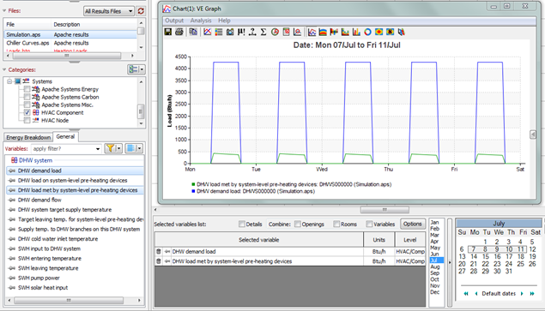Click the line graph chart type icon
The image size is (545, 311).
pos(312,32)
